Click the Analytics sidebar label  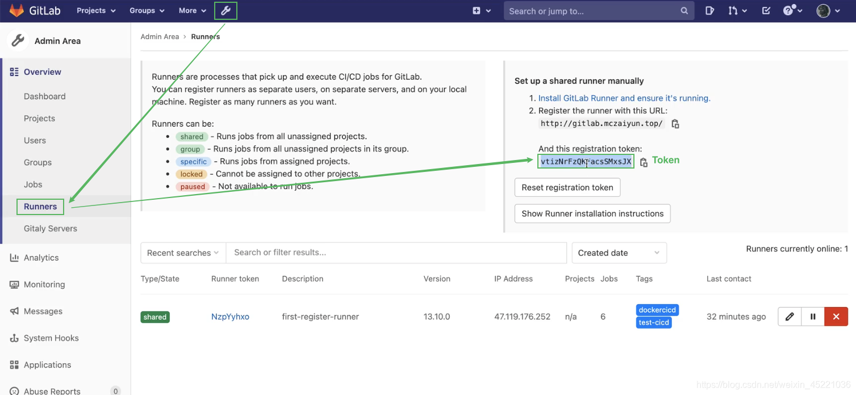[x=41, y=258]
